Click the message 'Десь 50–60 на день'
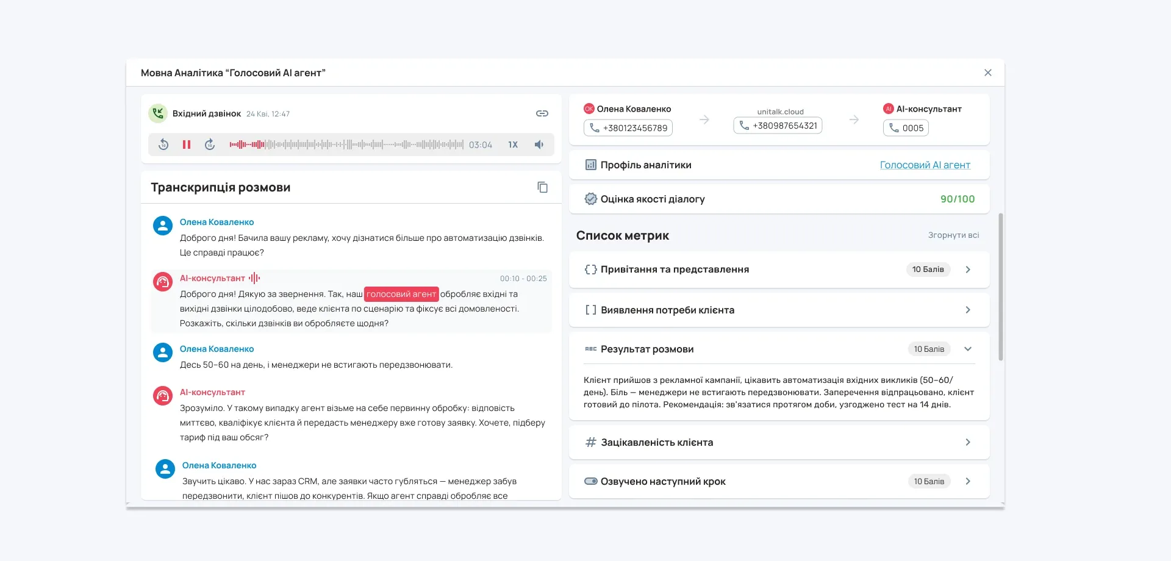1171x561 pixels. click(x=316, y=365)
